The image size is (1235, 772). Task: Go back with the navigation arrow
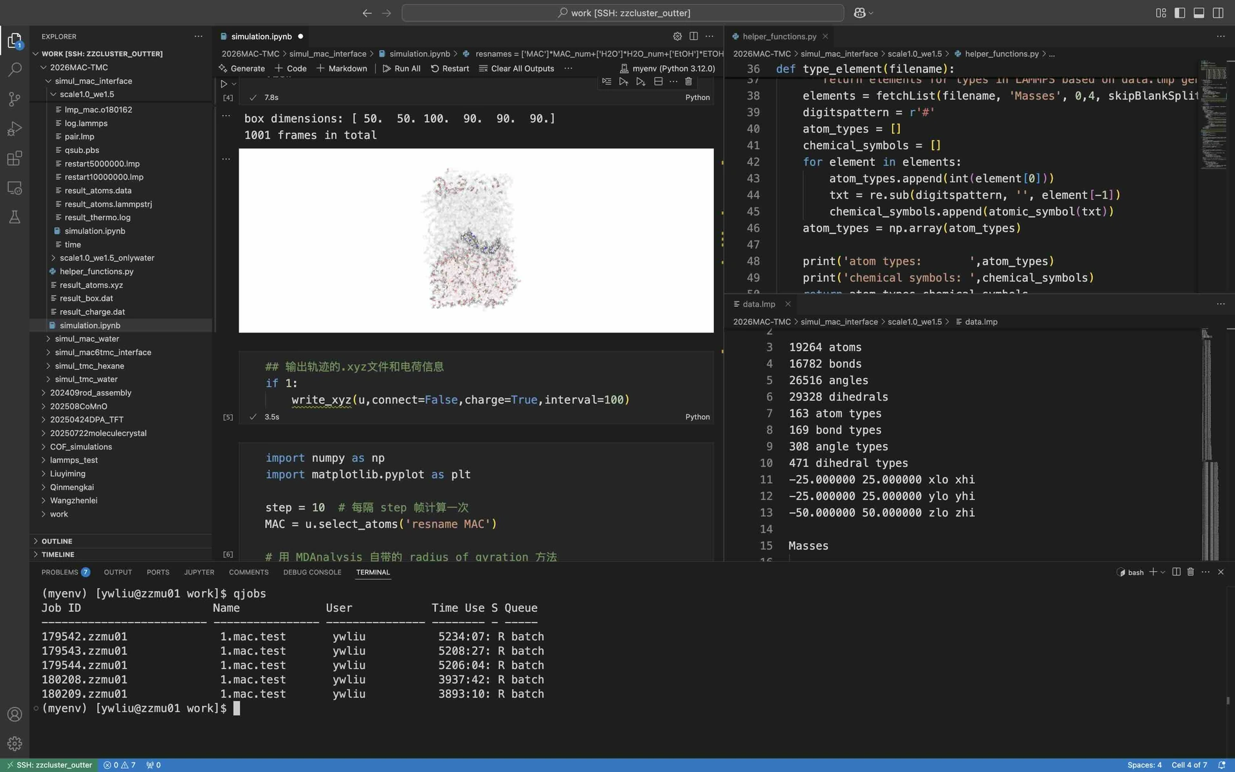(x=367, y=13)
